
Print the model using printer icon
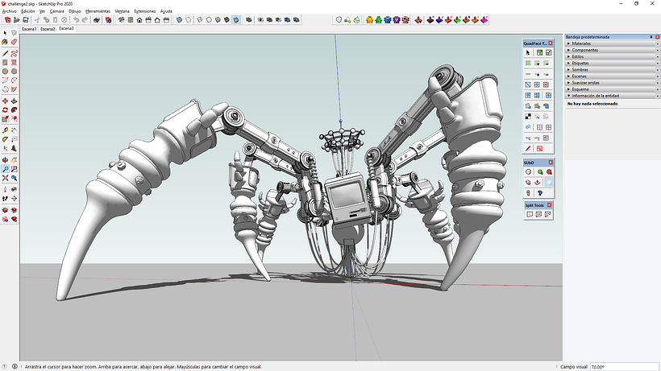pos(97,20)
